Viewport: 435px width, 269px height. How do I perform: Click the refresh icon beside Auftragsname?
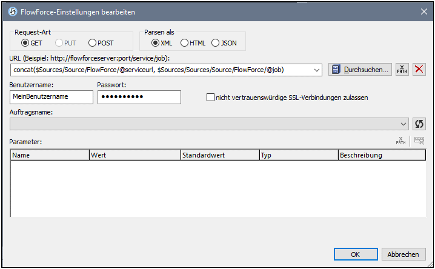[419, 124]
